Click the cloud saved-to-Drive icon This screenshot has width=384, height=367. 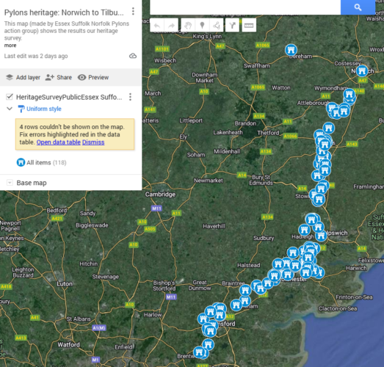133,56
